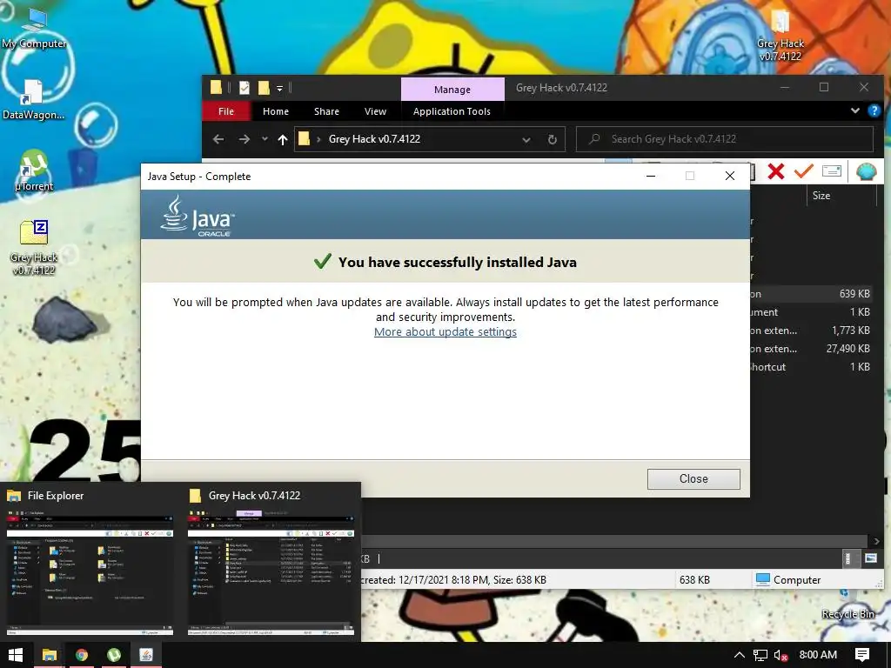891x668 pixels.
Task: Select the 27,490 KB file size cell
Action: [x=847, y=348]
